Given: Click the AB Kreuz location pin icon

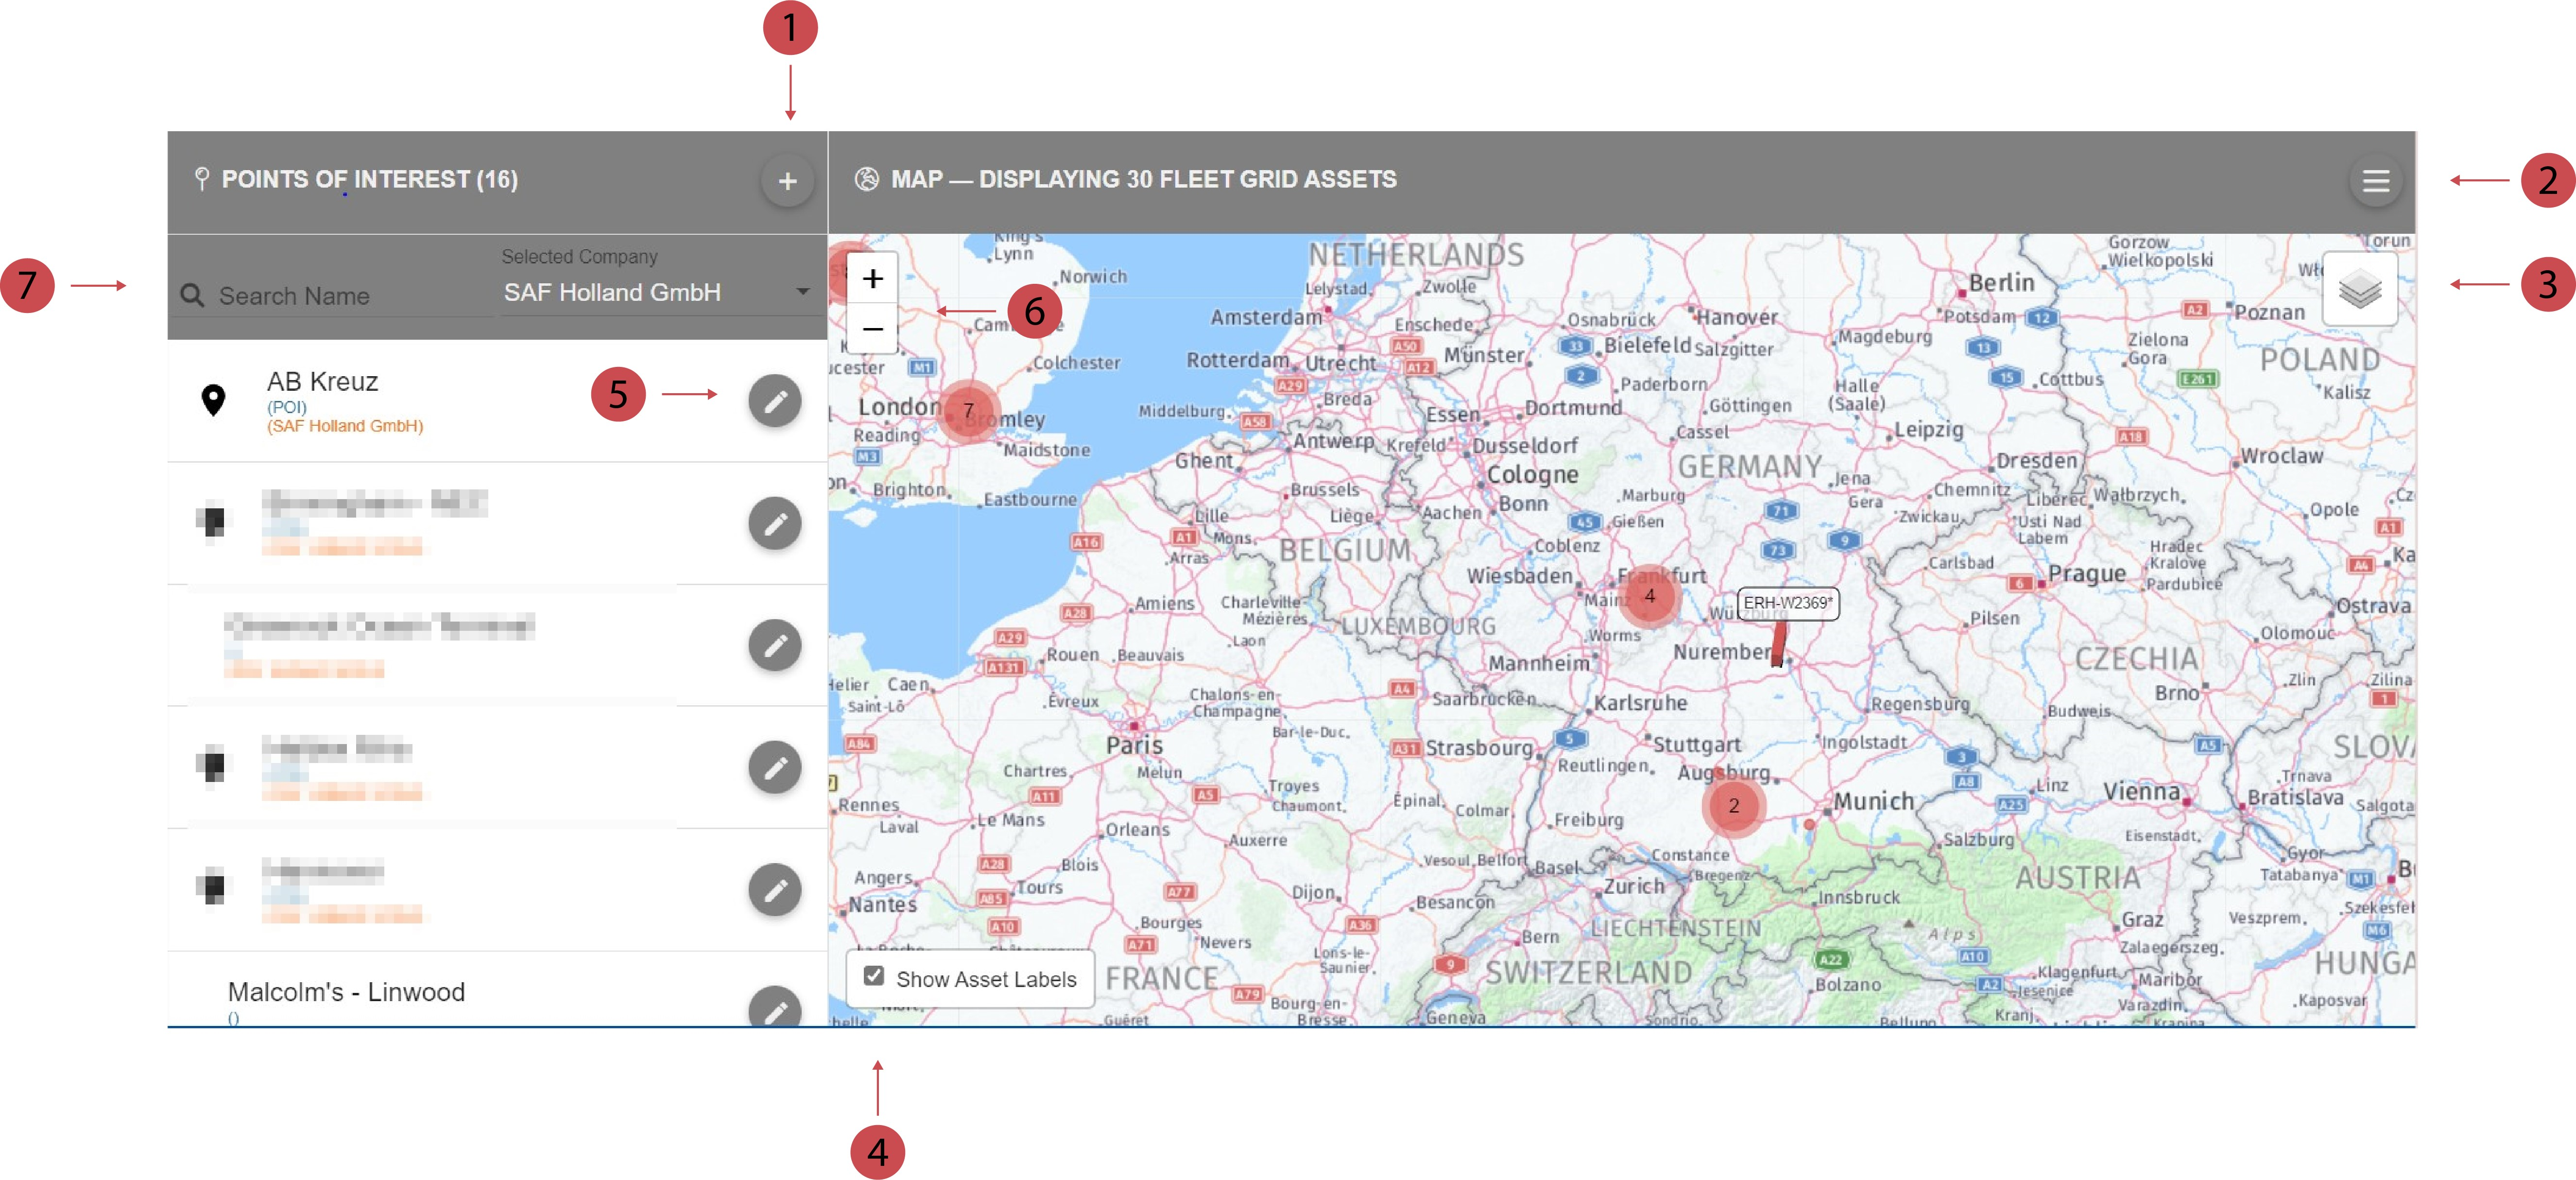Looking at the screenshot, I should point(213,400).
